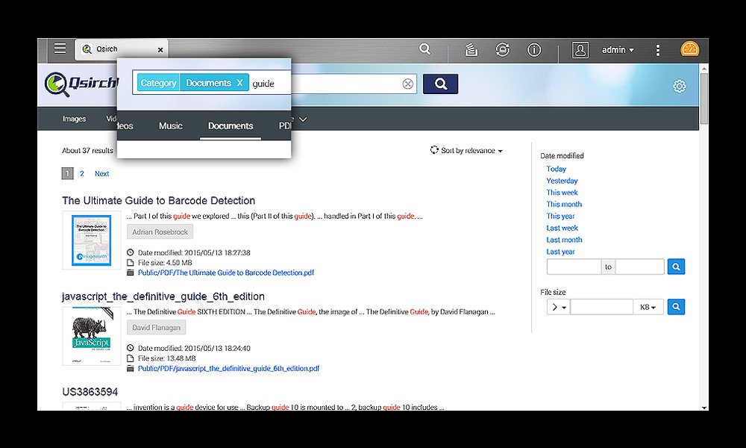
Task: Click the vertical scrollbar thumb
Action: click(x=703, y=99)
